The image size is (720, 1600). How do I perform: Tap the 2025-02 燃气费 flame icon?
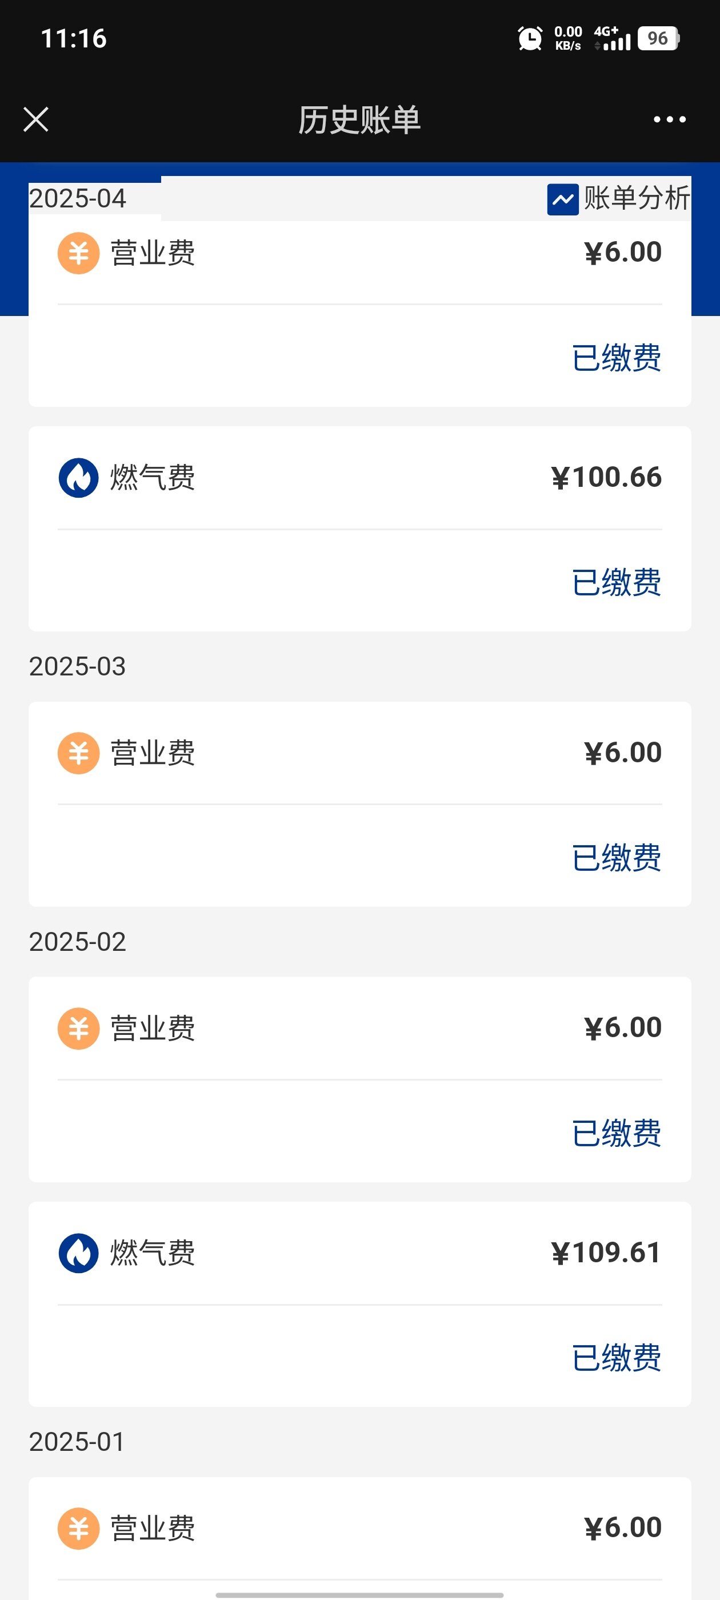pos(79,1253)
